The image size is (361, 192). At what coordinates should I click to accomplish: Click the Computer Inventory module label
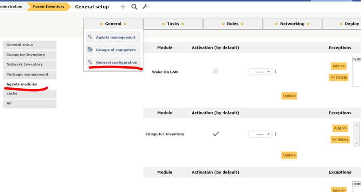[x=165, y=134]
